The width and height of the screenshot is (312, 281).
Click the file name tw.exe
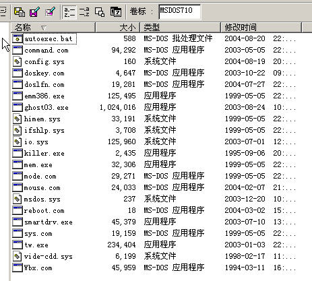pyautogui.click(x=36, y=245)
